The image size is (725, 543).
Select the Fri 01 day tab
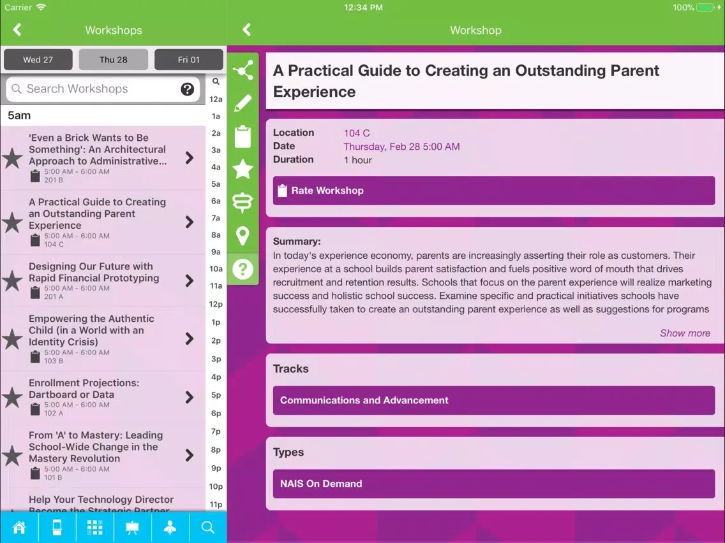[x=189, y=59]
